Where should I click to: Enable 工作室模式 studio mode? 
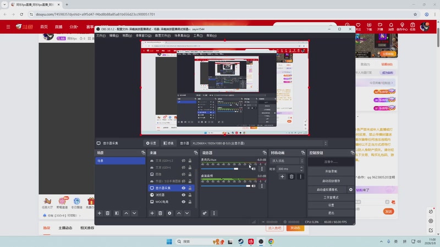(331, 198)
